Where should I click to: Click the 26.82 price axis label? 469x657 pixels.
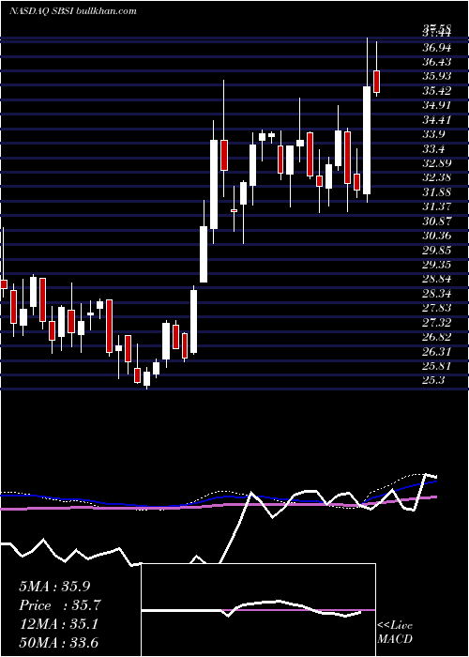(x=436, y=337)
